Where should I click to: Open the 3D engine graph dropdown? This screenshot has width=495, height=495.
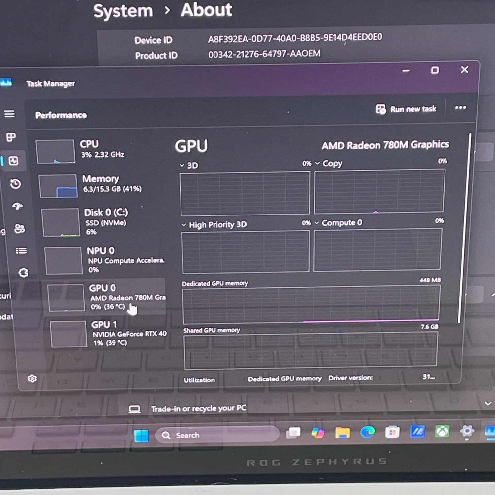(x=182, y=165)
